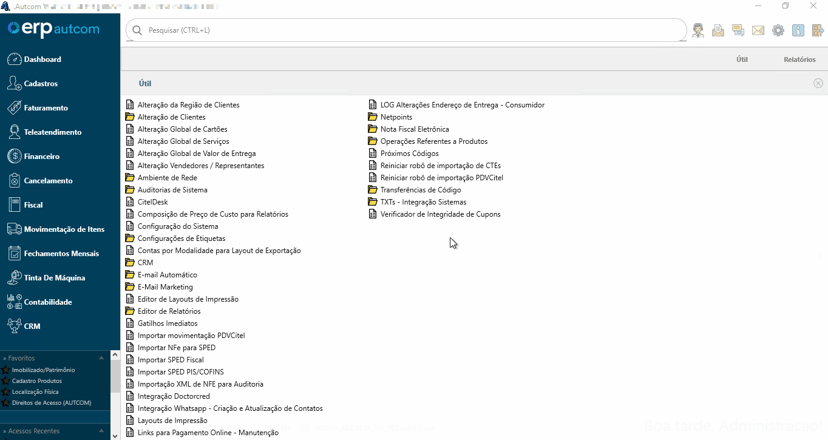This screenshot has width=828, height=440.
Task: Open Alteração Global de Cartões
Action: (x=182, y=129)
